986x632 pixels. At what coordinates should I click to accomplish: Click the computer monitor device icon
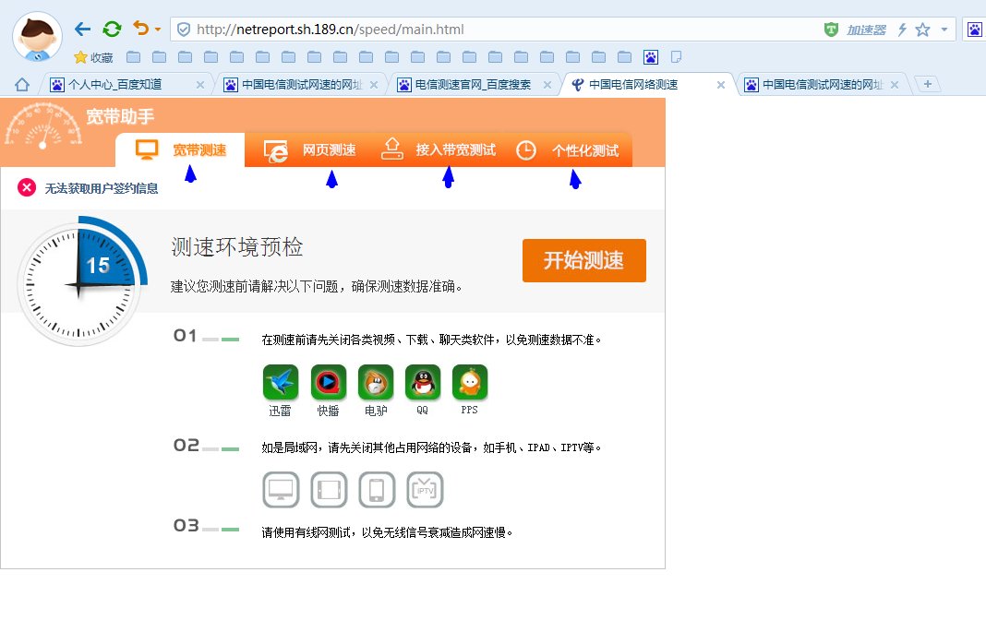click(x=281, y=490)
